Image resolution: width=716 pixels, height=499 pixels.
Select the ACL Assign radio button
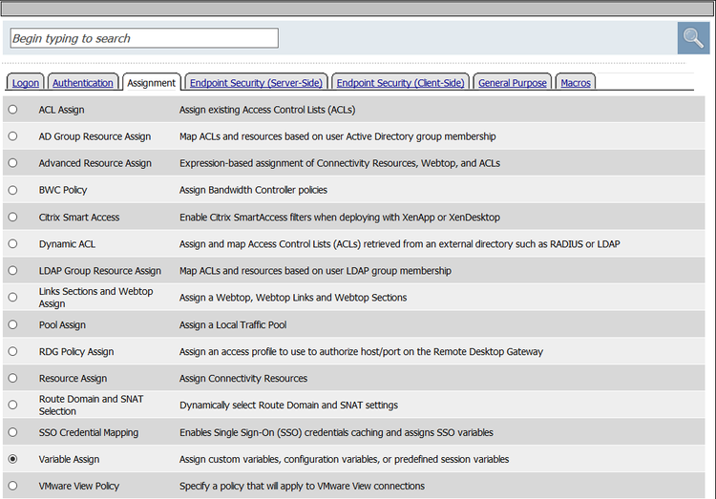pos(12,110)
